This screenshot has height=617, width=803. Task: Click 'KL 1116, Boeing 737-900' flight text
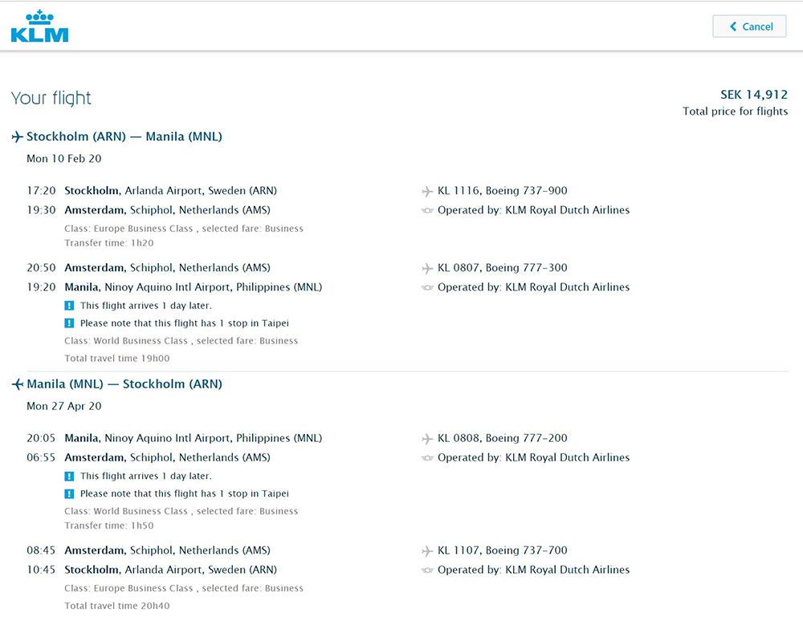pyautogui.click(x=503, y=191)
